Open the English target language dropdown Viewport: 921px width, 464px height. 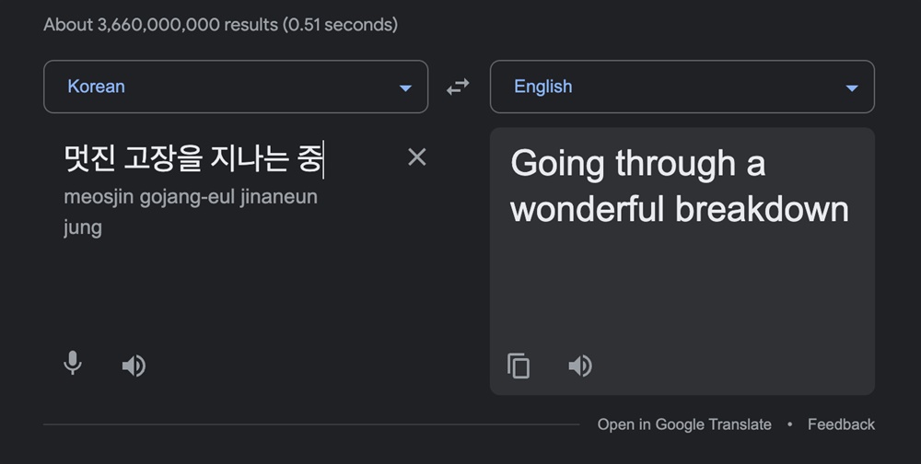(682, 87)
